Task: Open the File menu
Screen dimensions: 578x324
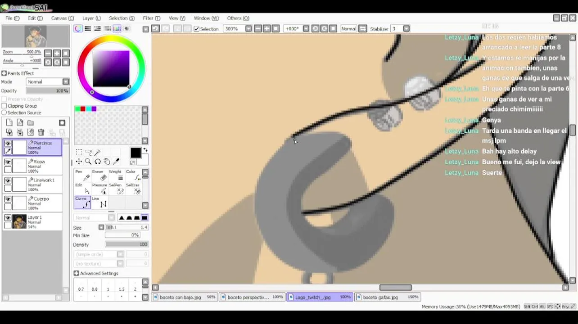Action: (12, 18)
